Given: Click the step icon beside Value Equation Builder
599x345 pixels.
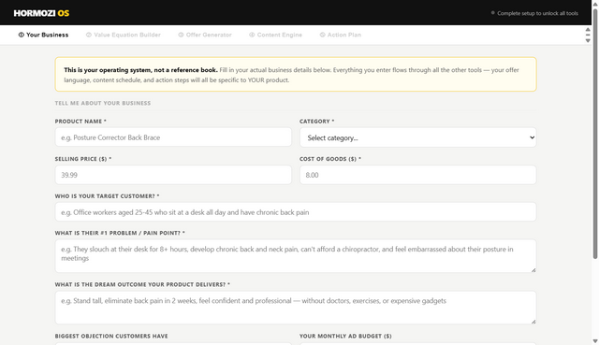Looking at the screenshot, I should click(x=89, y=35).
